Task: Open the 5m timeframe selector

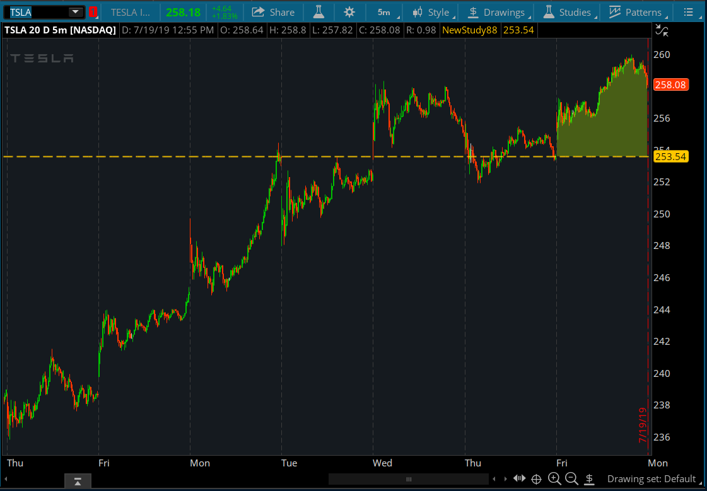Action: pyautogui.click(x=383, y=12)
